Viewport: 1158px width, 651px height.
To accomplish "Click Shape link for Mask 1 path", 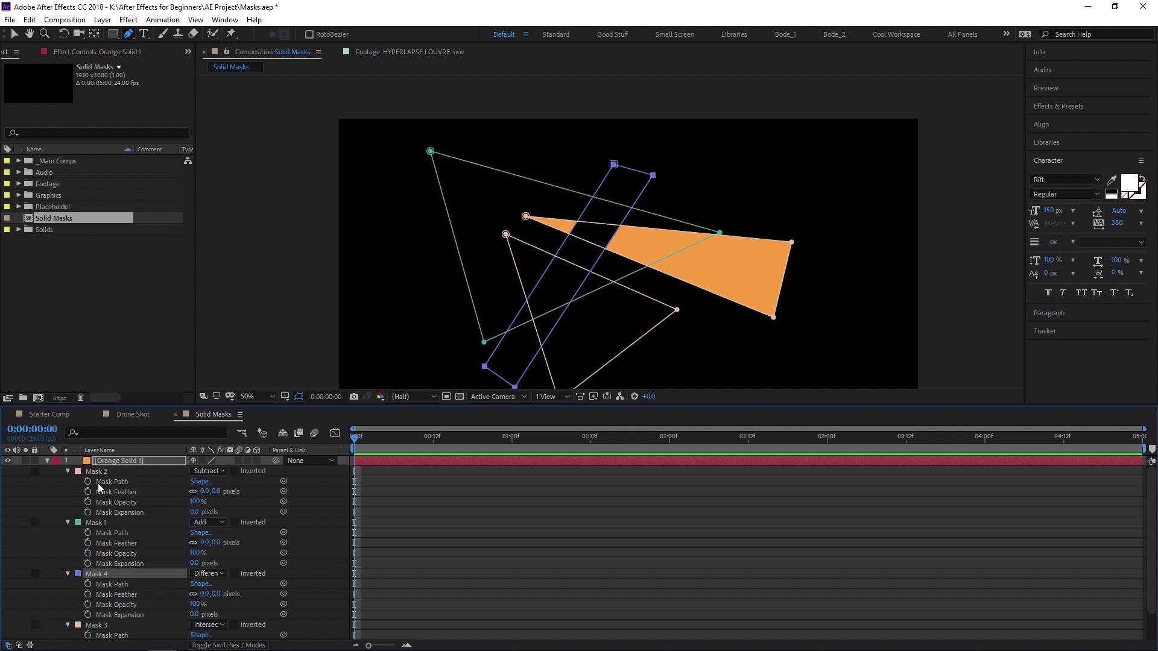I will [x=200, y=532].
